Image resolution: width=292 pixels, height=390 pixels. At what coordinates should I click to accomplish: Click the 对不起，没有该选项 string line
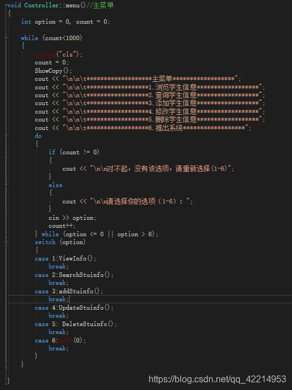[x=148, y=168]
